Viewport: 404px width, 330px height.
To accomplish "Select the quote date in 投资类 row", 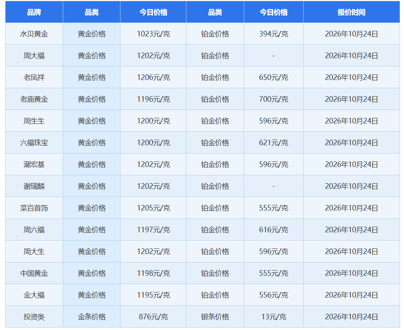I will pos(351,317).
